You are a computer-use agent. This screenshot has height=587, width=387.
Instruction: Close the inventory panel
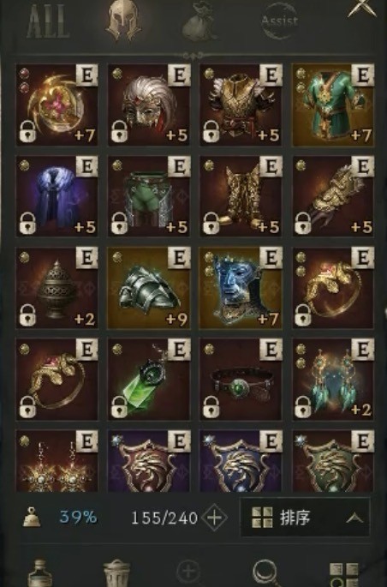tap(362, 8)
